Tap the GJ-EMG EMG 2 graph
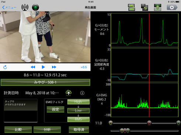Viewport: 181px width, 135px height. tap(144, 100)
